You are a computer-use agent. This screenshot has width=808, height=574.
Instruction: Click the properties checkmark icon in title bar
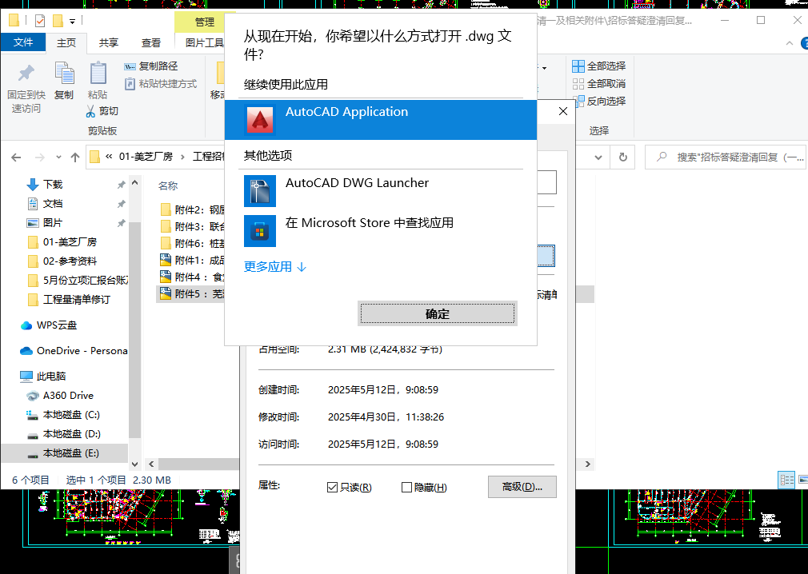click(40, 21)
